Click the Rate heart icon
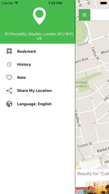 9,78
